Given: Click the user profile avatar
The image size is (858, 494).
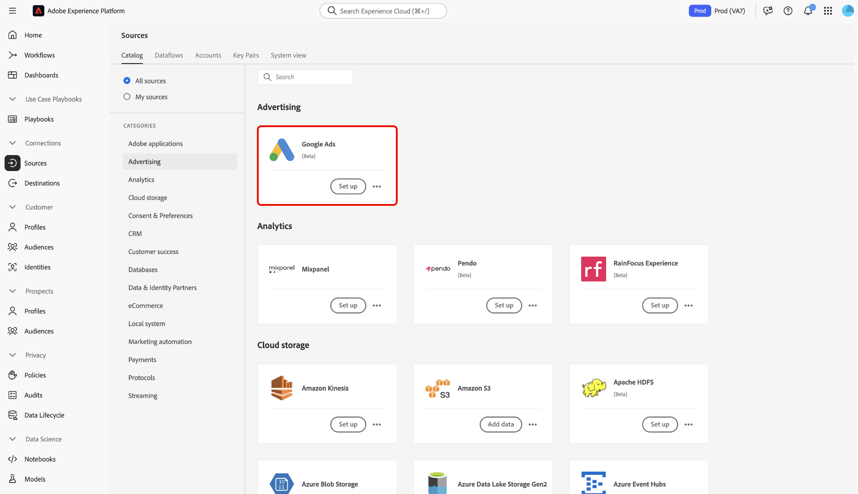Looking at the screenshot, I should coord(847,11).
